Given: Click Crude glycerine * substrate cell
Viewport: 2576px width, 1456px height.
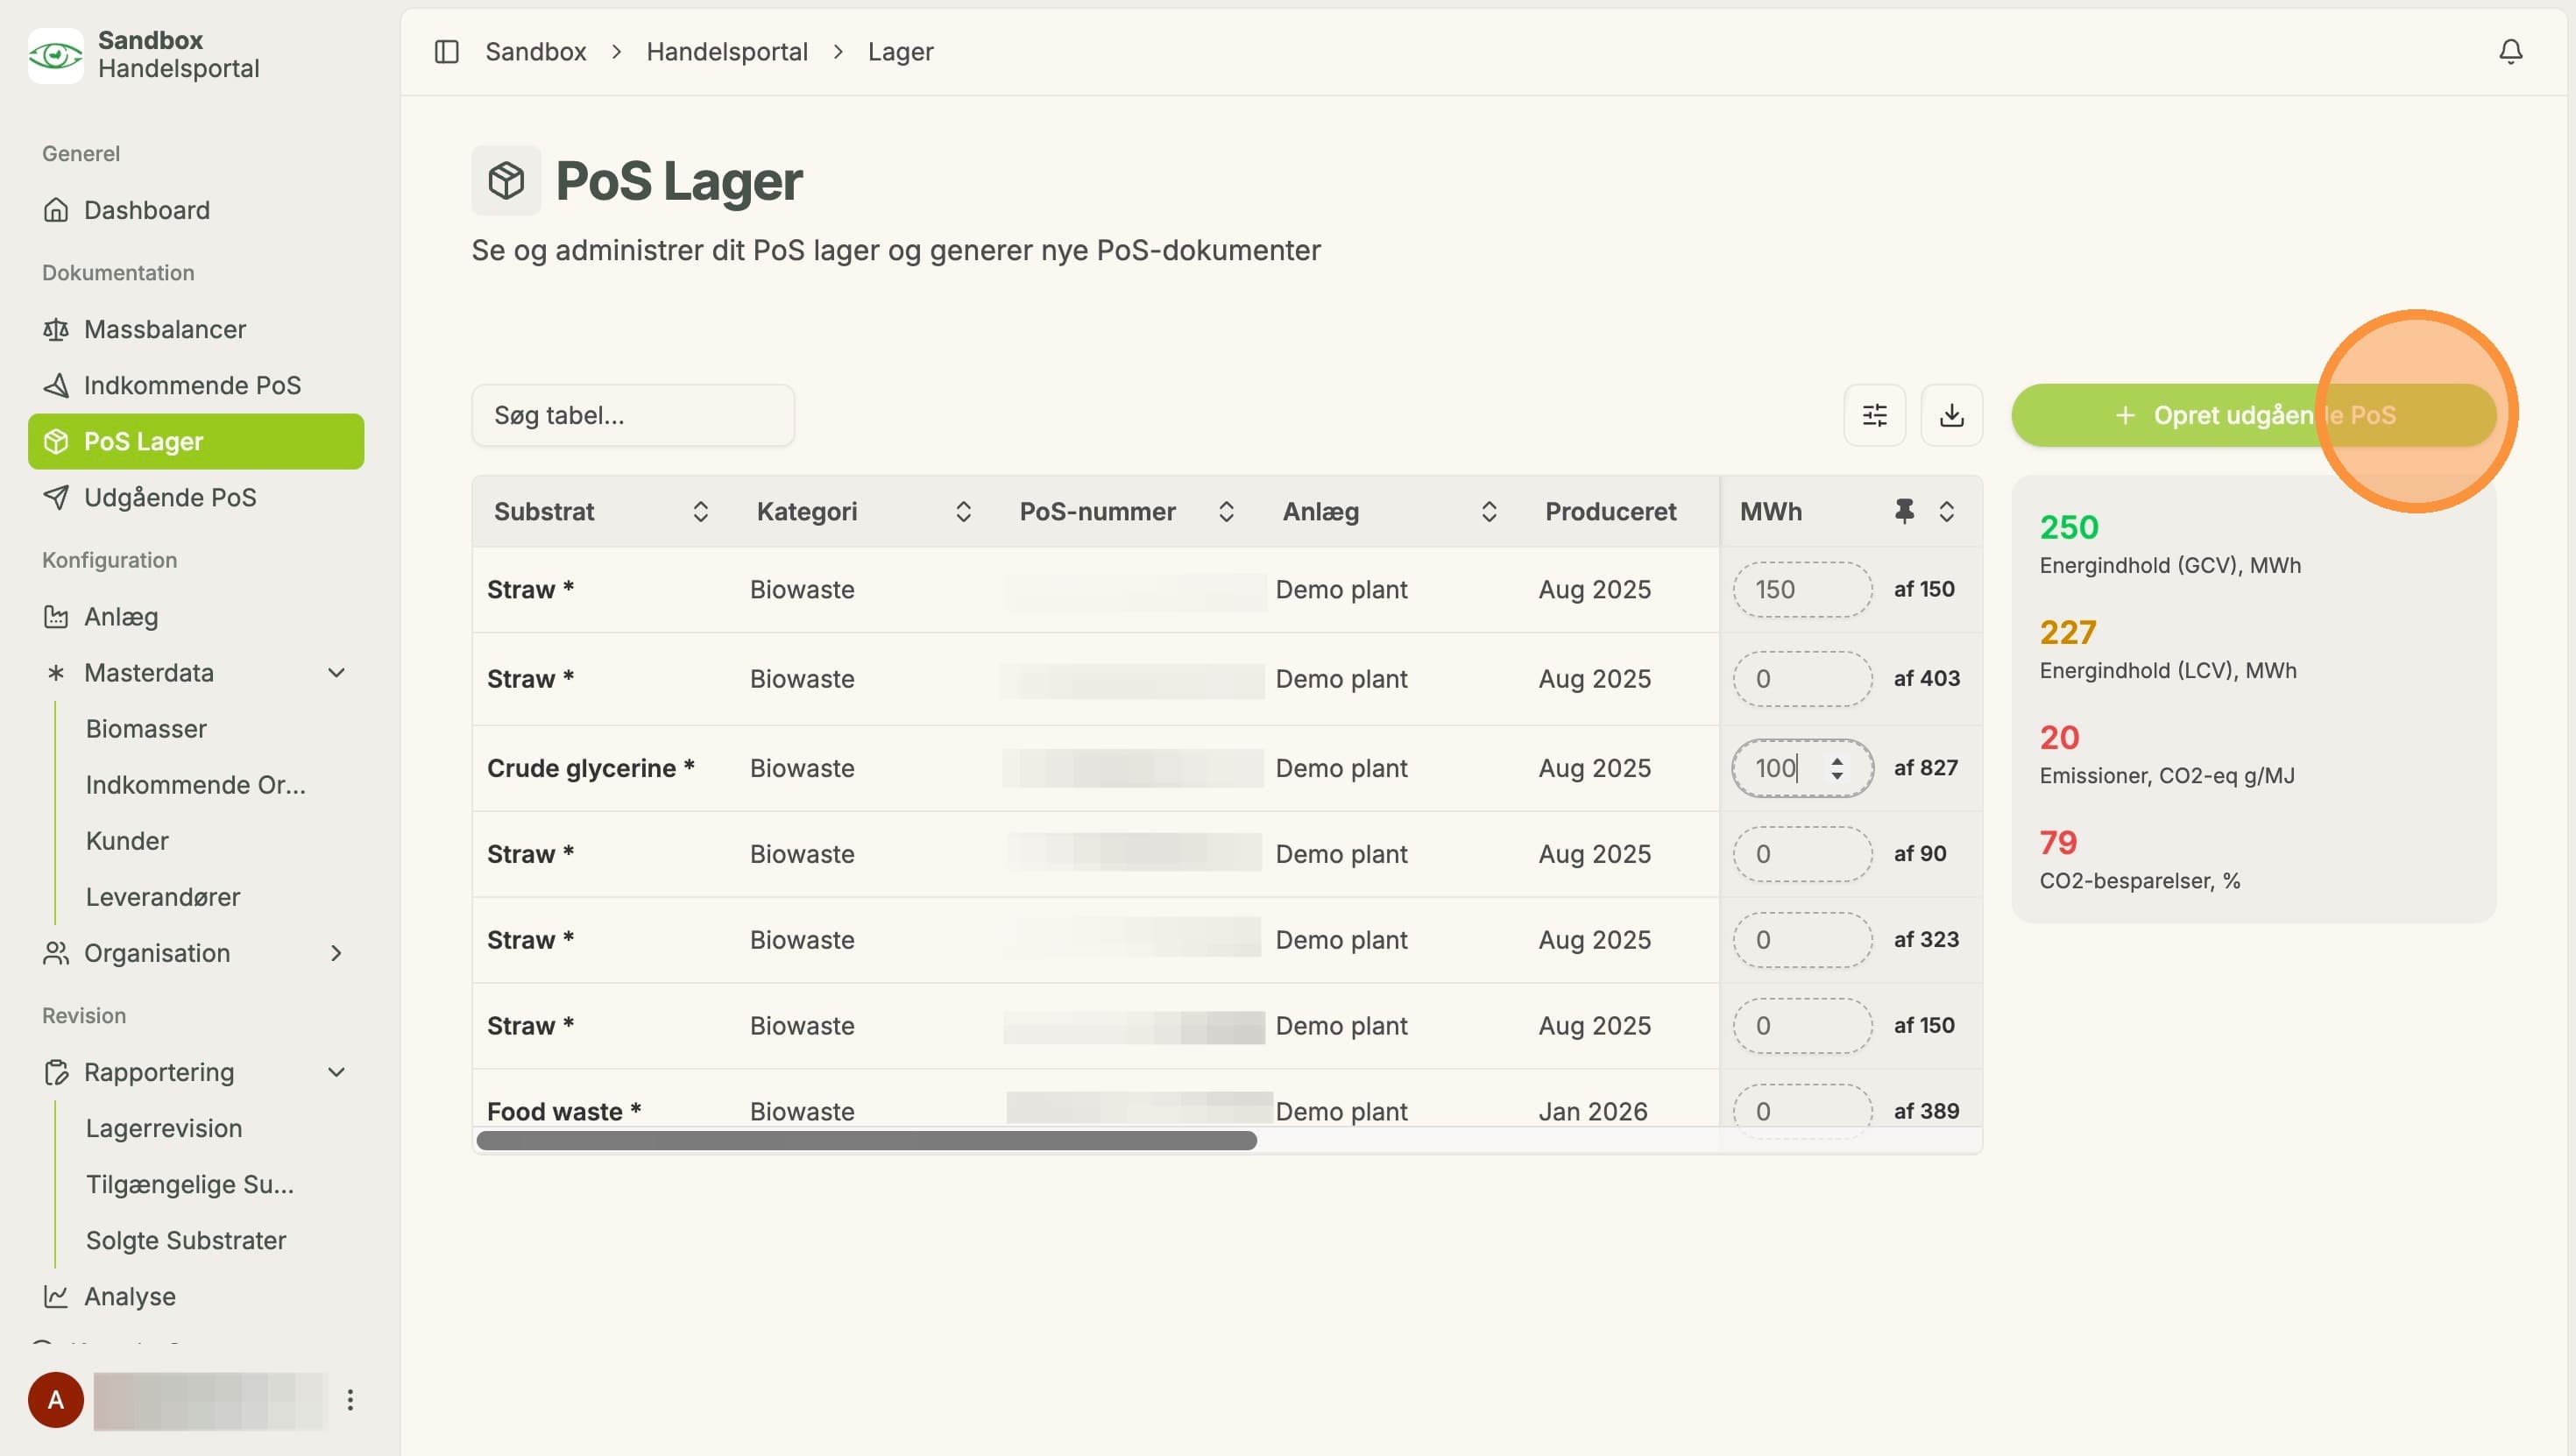Looking at the screenshot, I should 590,768.
